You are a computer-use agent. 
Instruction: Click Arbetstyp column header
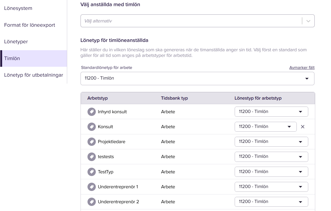(97, 98)
